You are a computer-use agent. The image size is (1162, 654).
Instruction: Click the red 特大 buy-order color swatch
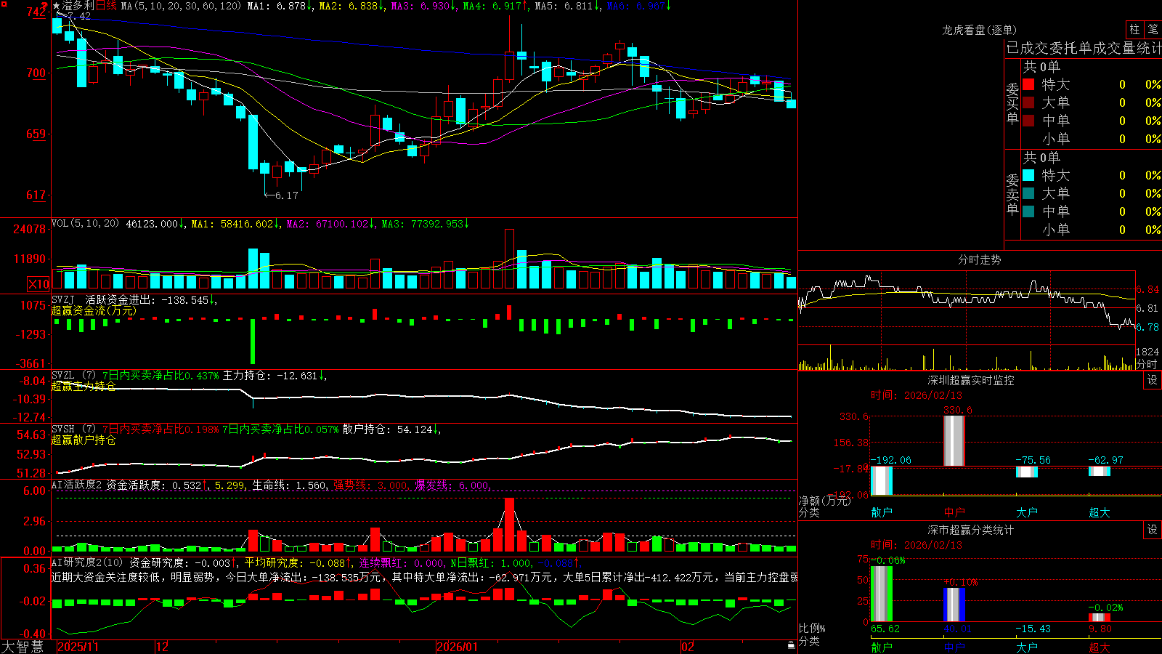tap(1028, 84)
